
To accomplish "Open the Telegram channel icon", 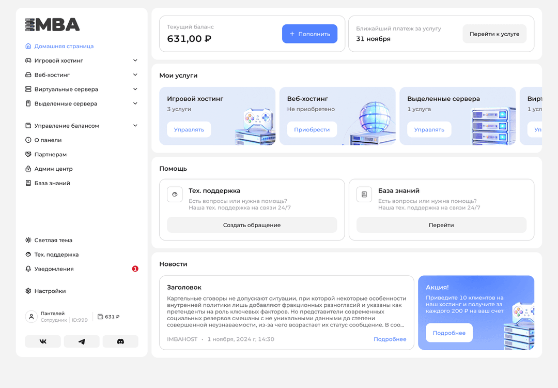I will click(82, 341).
